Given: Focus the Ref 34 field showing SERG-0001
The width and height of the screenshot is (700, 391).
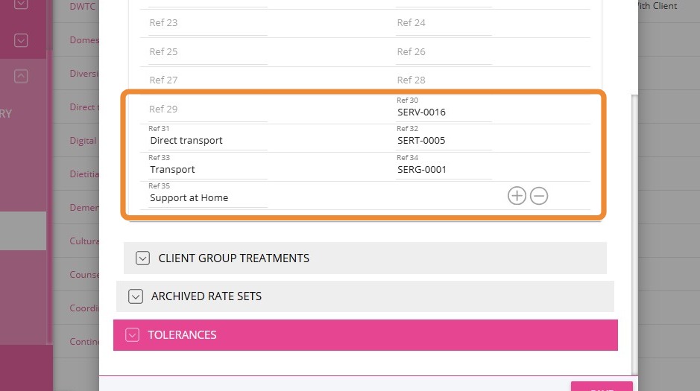Looking at the screenshot, I should pos(443,170).
